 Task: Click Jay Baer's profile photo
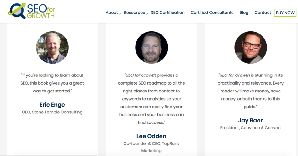[251, 47]
